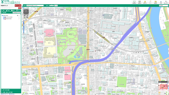Click the printer icon in top toolbar
This screenshot has height=95, width=169.
coord(161,2)
